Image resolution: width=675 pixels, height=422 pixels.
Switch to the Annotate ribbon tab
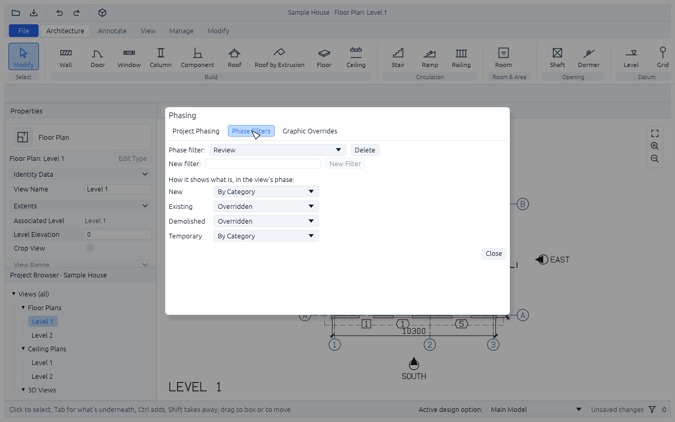coord(112,31)
